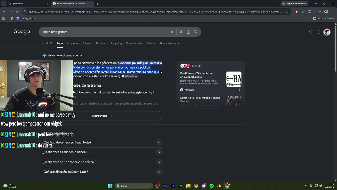The width and height of the screenshot is (337, 190).
Task: Click the Windows taskbar Buscar box
Action: [134, 186]
